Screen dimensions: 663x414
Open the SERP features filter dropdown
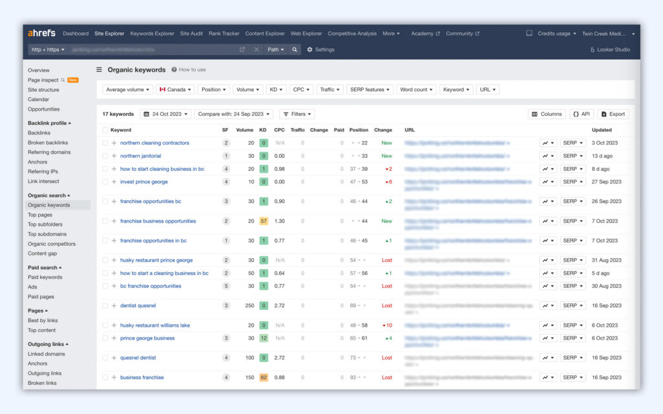click(x=370, y=89)
